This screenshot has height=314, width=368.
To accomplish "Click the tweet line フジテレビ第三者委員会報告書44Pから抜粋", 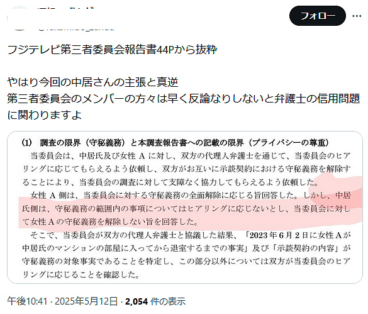I will tap(112, 50).
